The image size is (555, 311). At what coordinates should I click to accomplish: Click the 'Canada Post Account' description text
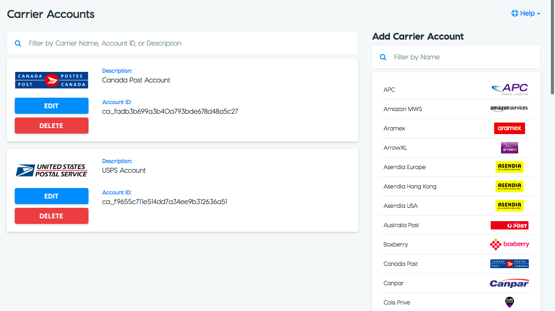coord(136,80)
